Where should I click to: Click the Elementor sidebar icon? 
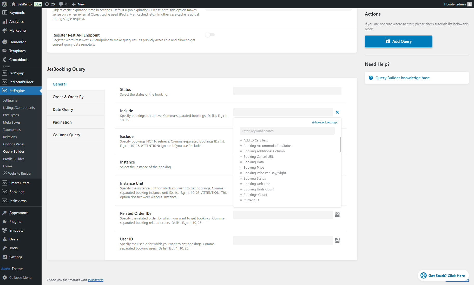click(x=5, y=42)
